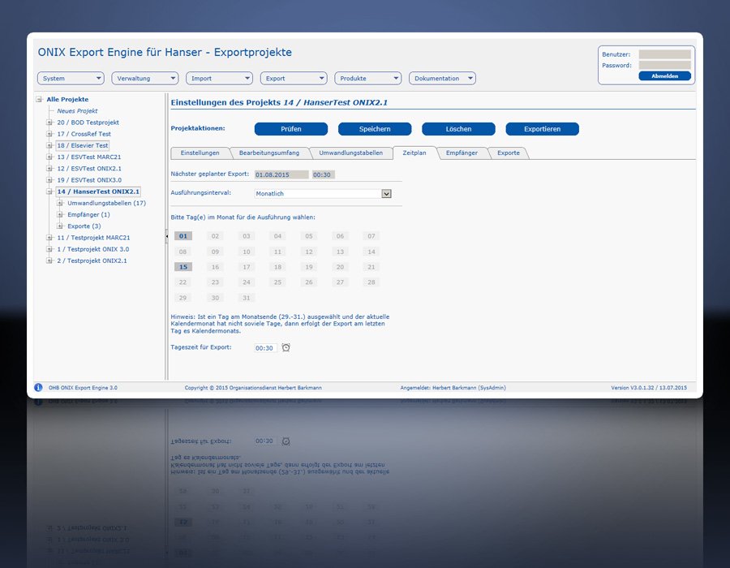Switch to the Einstellungen tab
Image resolution: width=730 pixels, height=568 pixels.
pos(200,153)
